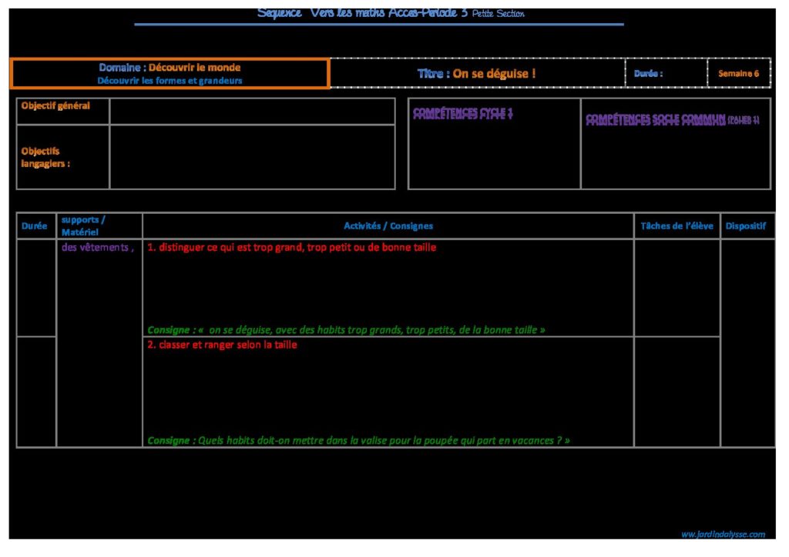The image size is (789, 557).
Task: Click the 'COMPÉTENCES SOCLE COMMUN' heading
Action: point(672,119)
